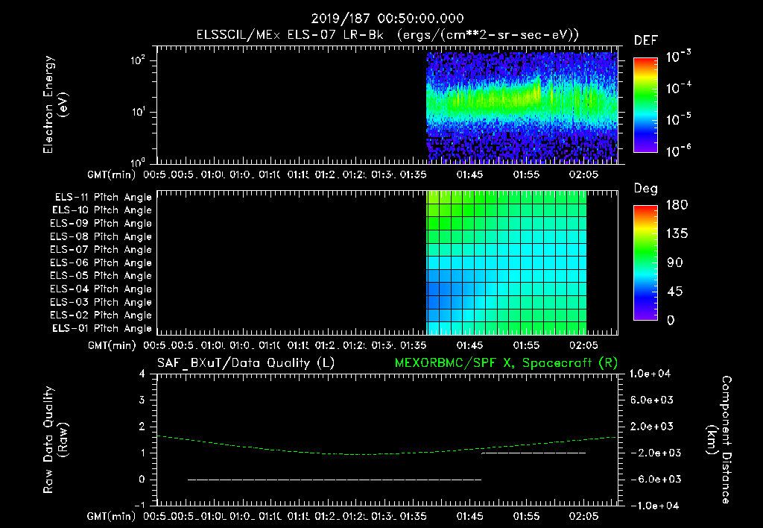This screenshot has height=528, width=763.
Task: Click the 01:45 tick on top panel axis
Action: click(x=469, y=175)
